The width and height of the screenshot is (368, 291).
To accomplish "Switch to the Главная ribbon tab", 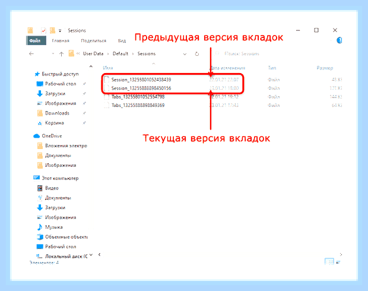I will coord(61,40).
